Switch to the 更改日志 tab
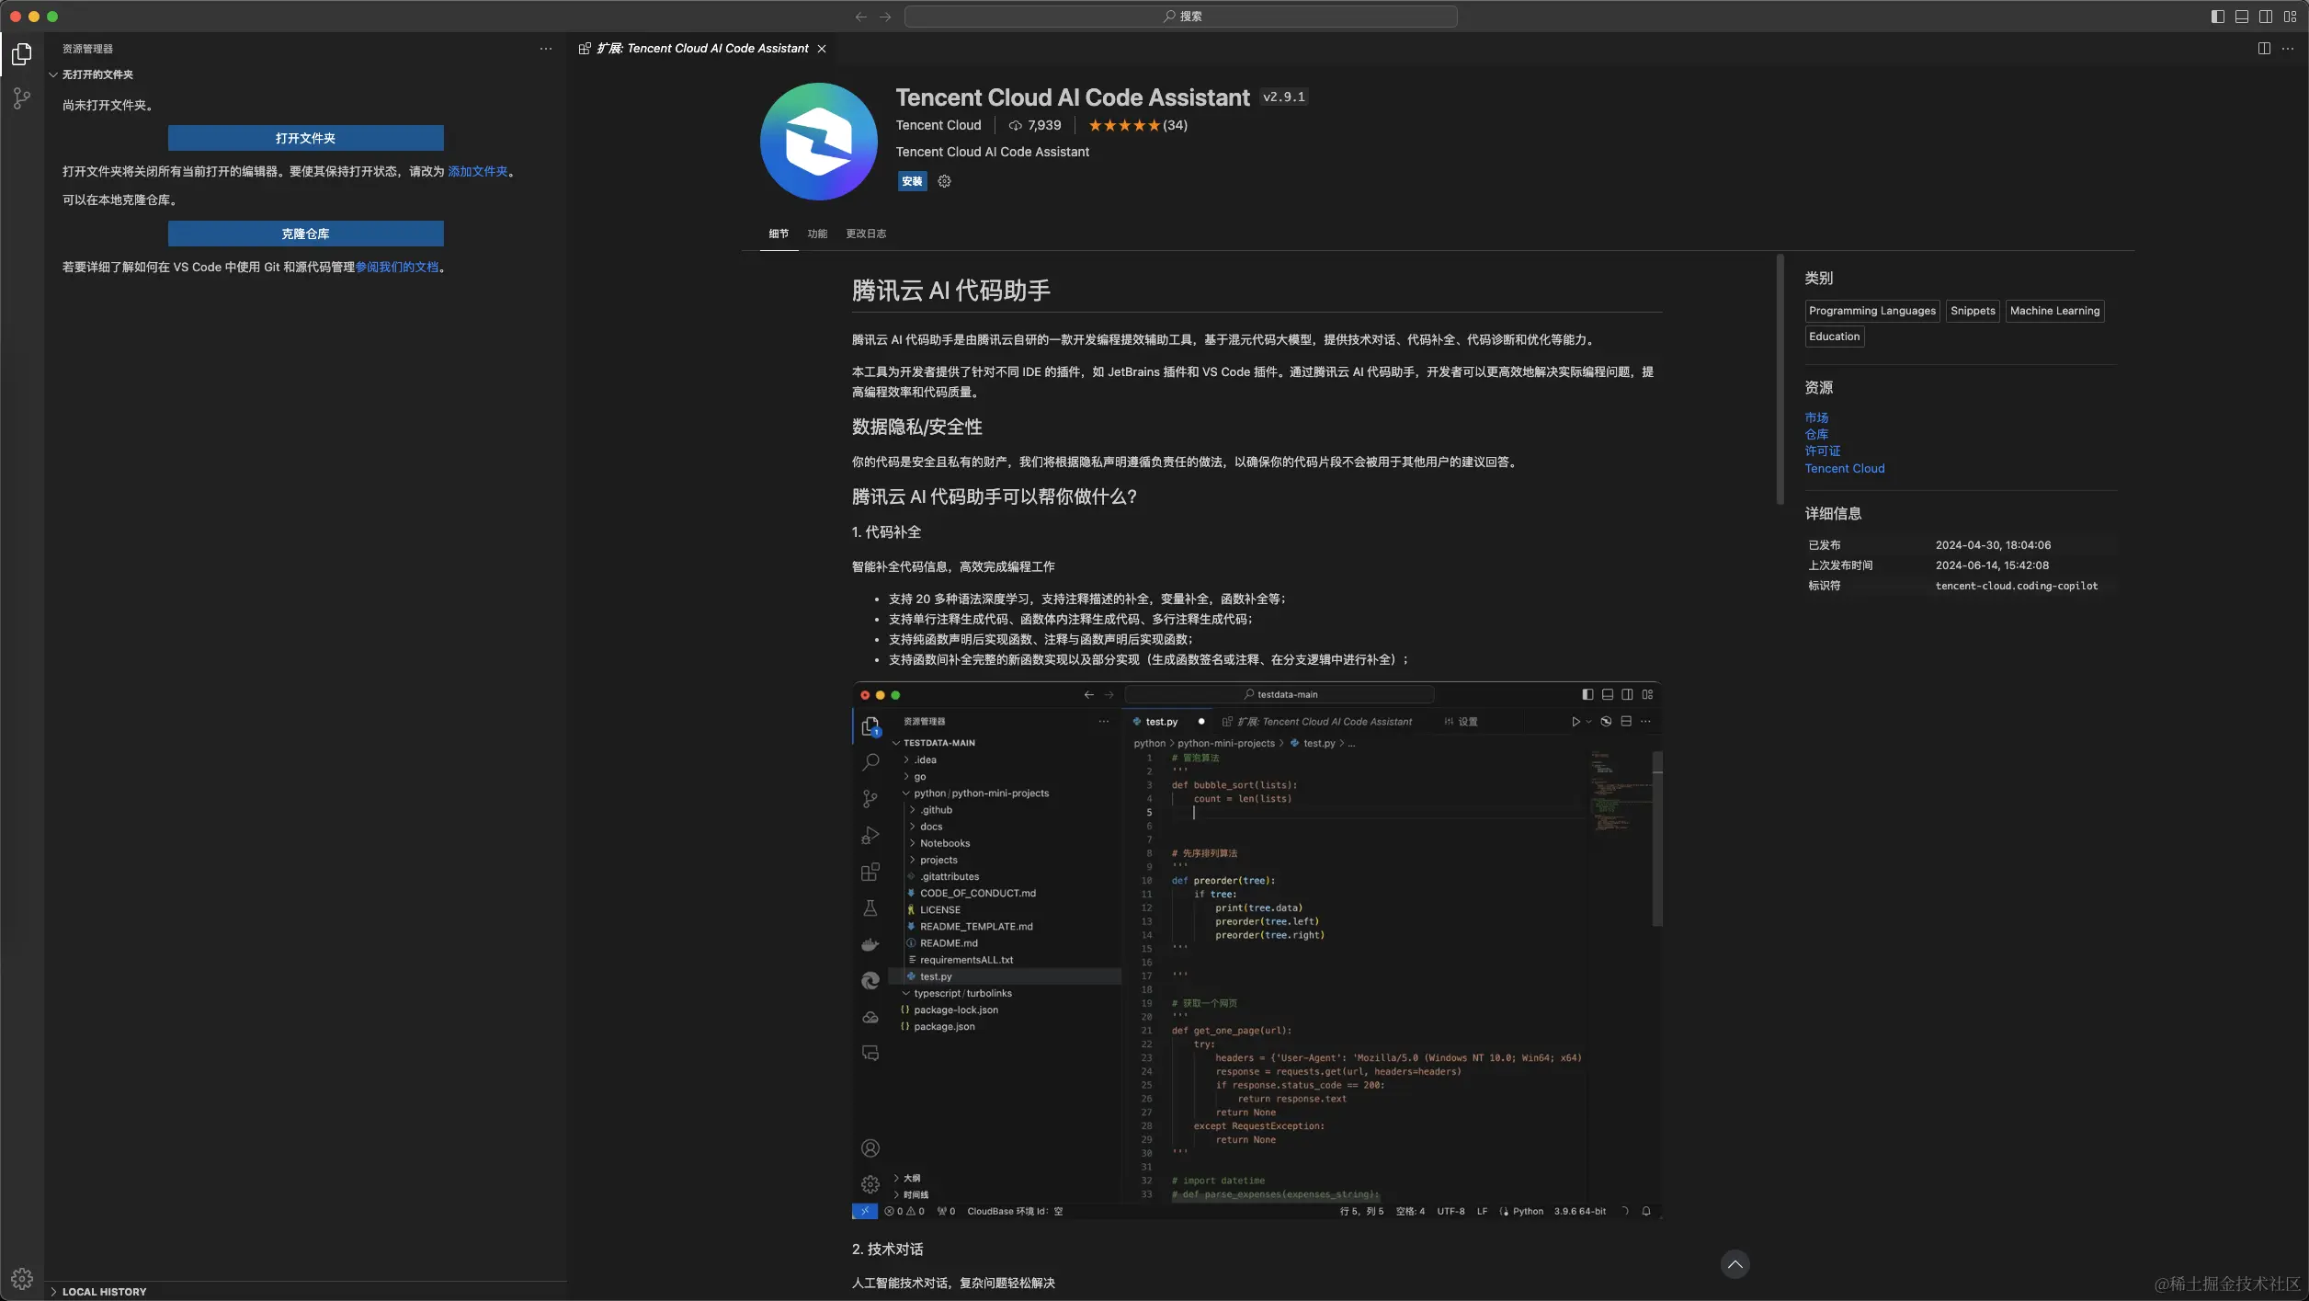 (865, 234)
